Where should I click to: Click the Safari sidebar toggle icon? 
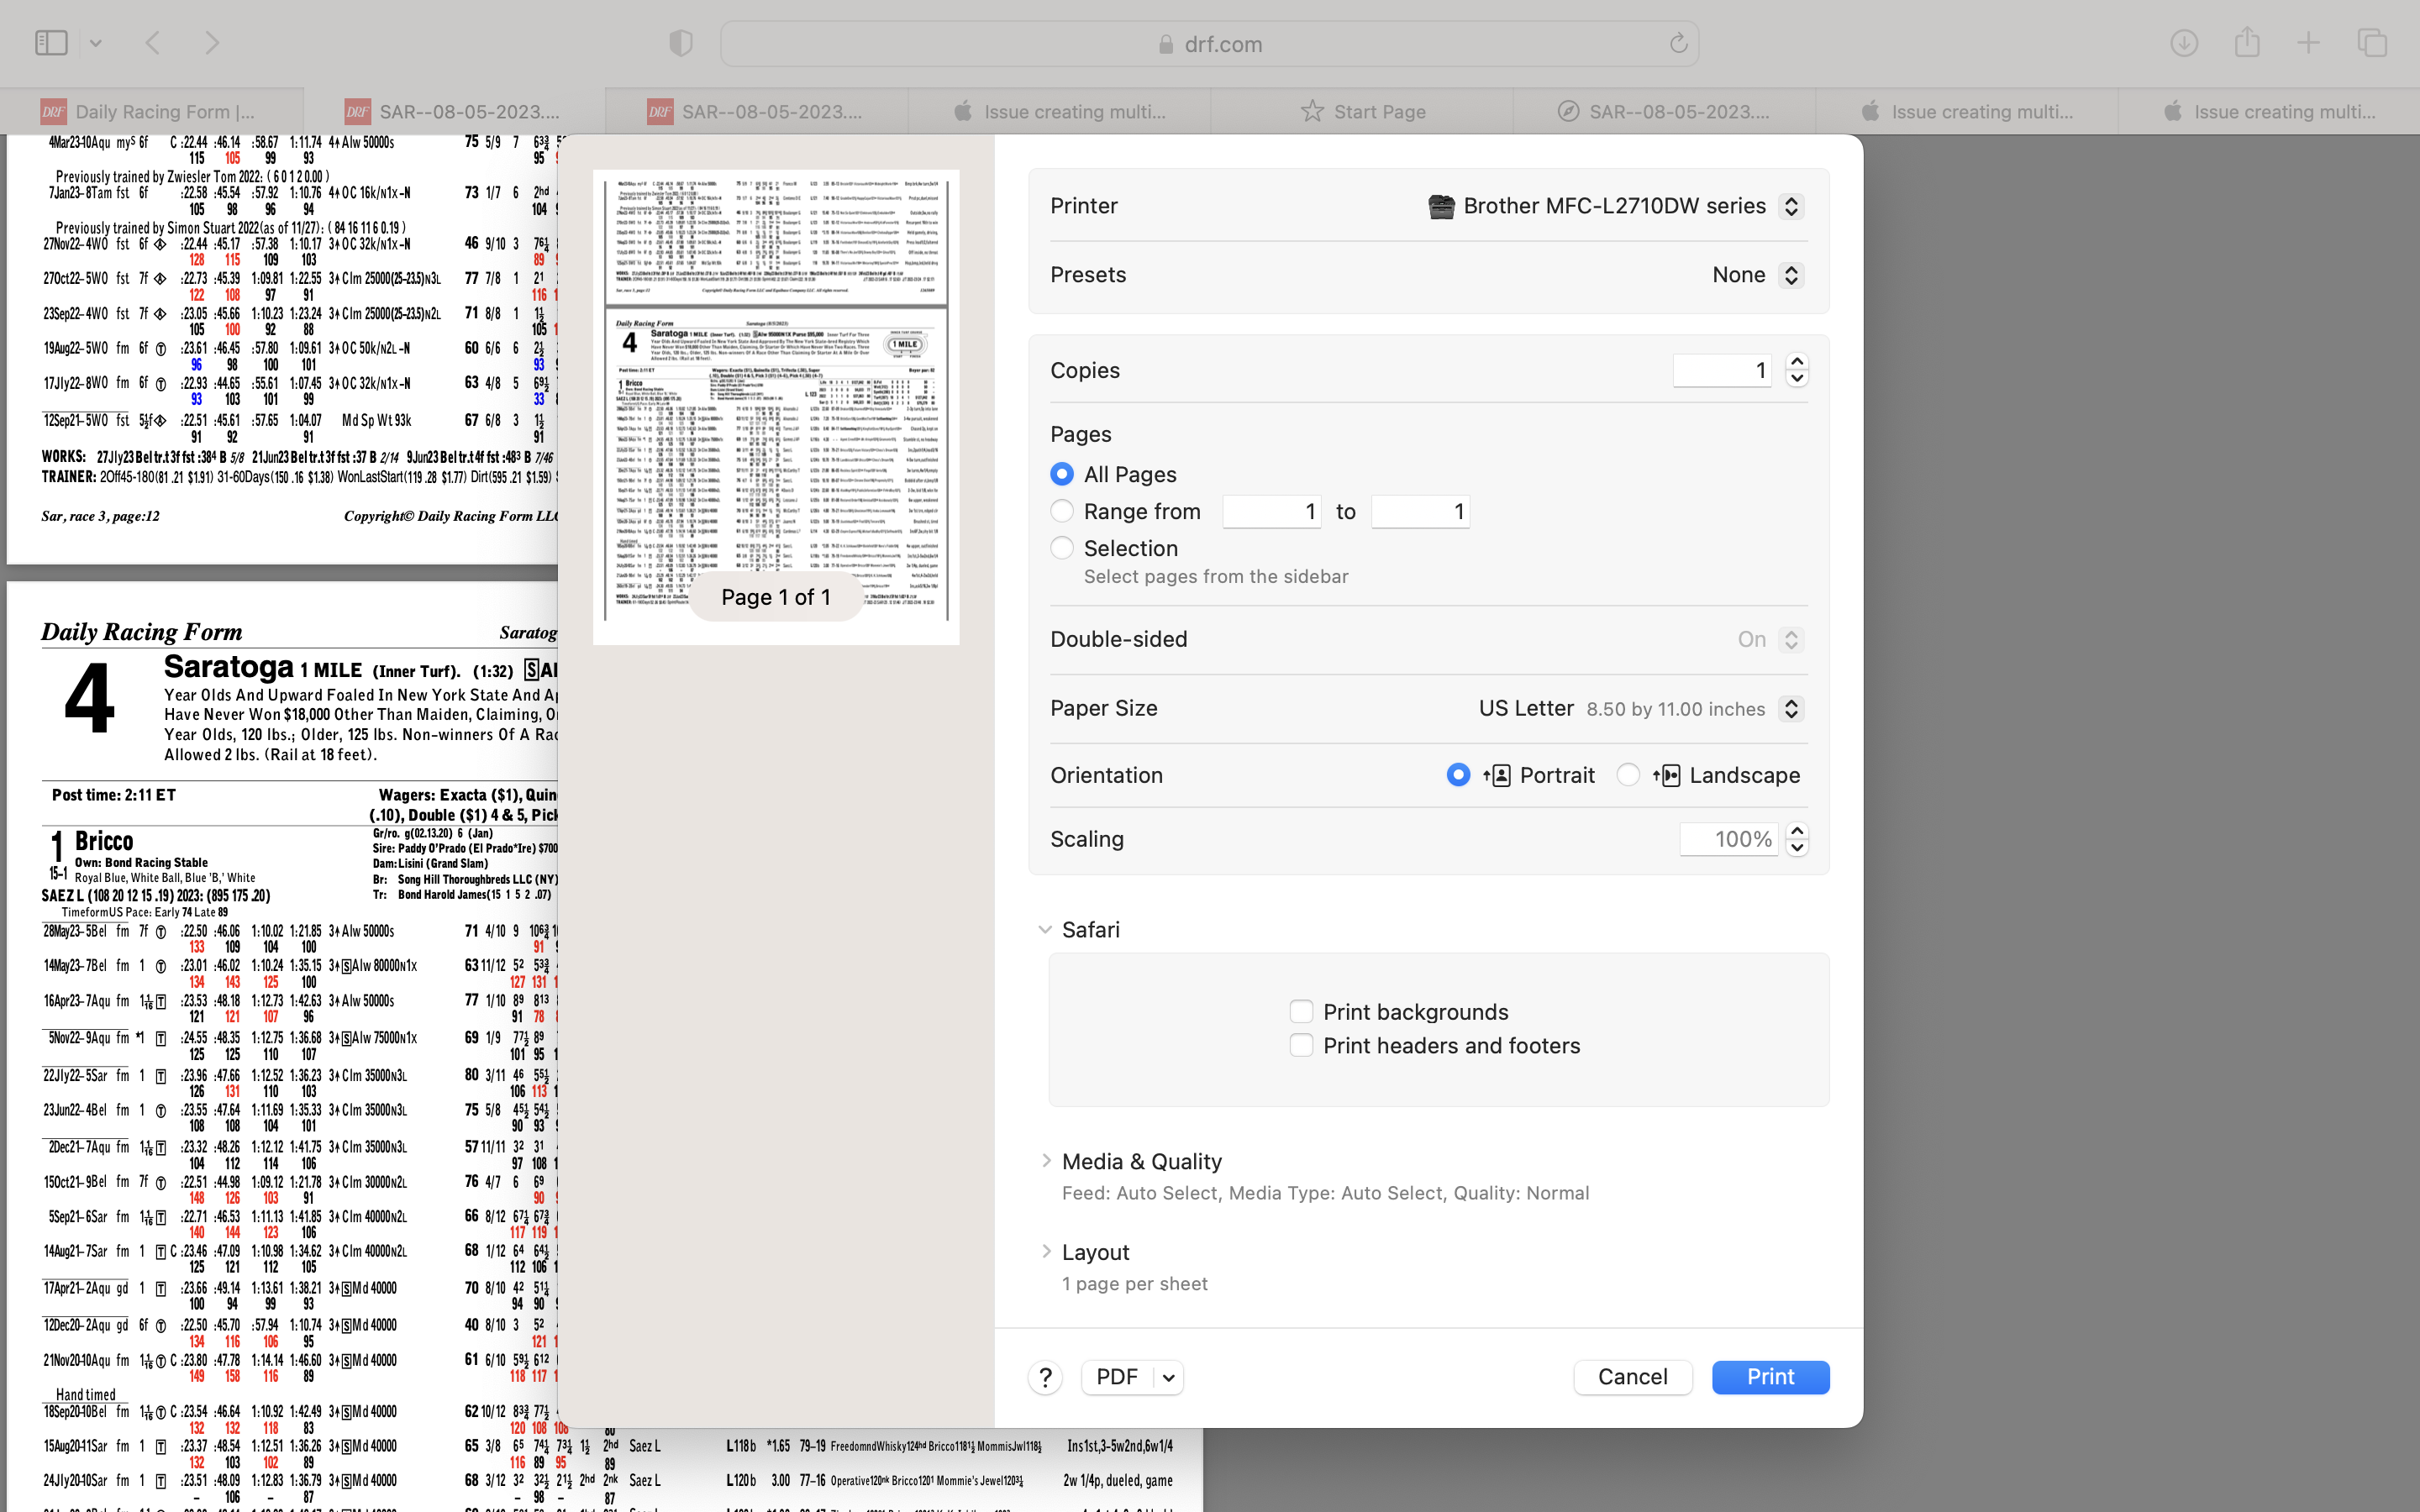pos(51,43)
